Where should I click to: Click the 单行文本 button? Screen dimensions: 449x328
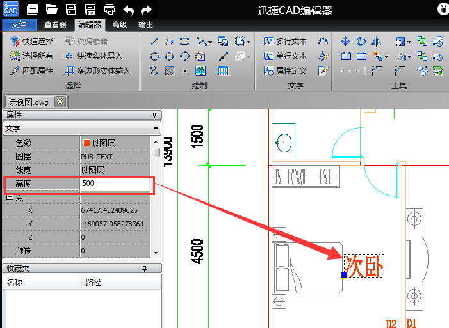pos(285,56)
